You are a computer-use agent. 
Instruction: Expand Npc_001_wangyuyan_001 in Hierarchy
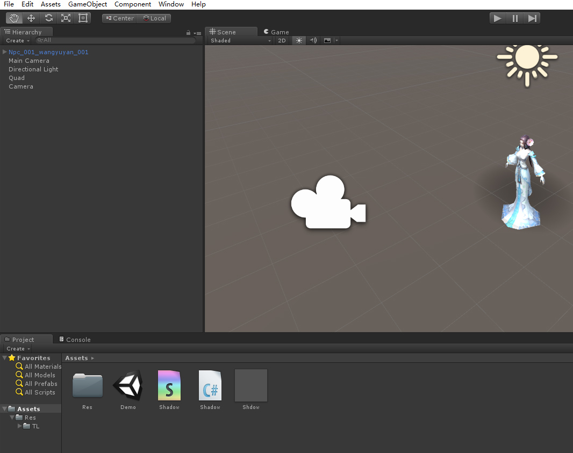(5, 52)
